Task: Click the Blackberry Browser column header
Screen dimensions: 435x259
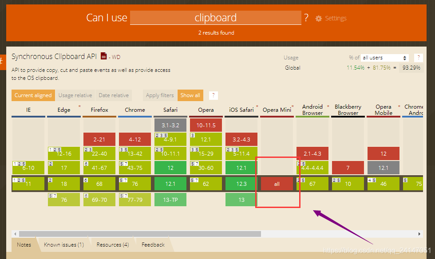Action: (x=348, y=110)
